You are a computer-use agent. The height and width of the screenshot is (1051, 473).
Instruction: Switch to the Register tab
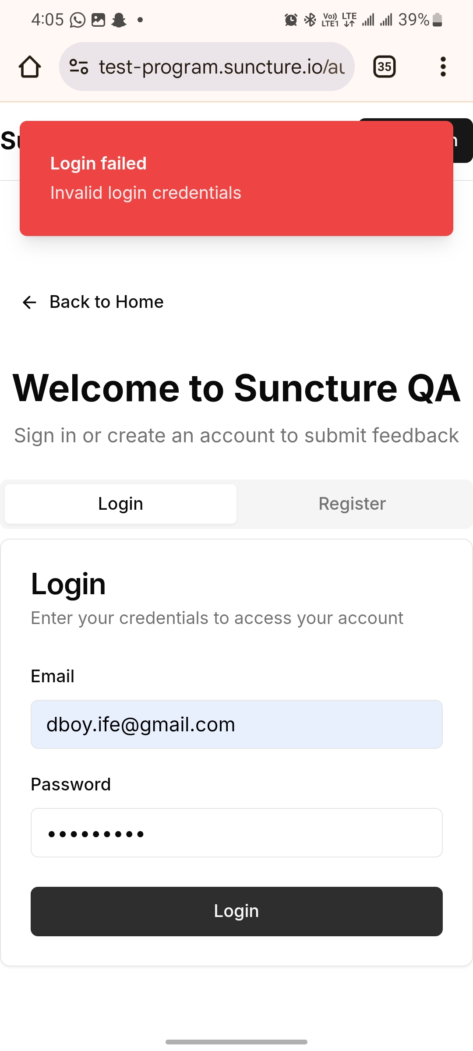pyautogui.click(x=352, y=504)
